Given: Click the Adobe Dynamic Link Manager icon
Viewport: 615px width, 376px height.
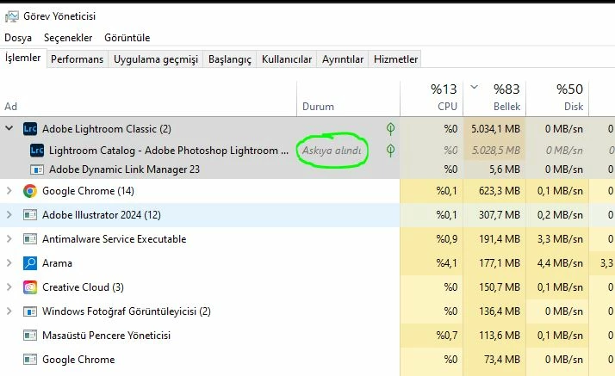Looking at the screenshot, I should tap(37, 170).
